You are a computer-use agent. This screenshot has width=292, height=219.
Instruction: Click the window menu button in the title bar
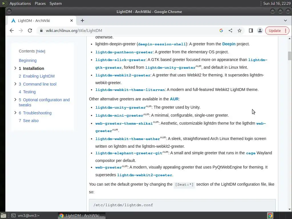click(9, 11)
